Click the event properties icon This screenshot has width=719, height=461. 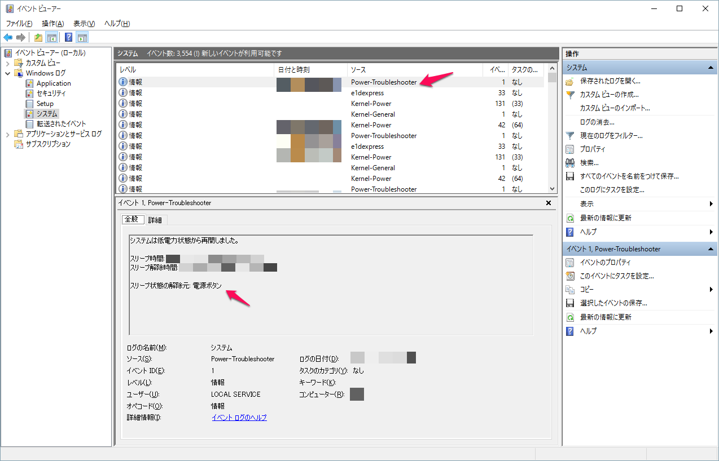point(569,263)
